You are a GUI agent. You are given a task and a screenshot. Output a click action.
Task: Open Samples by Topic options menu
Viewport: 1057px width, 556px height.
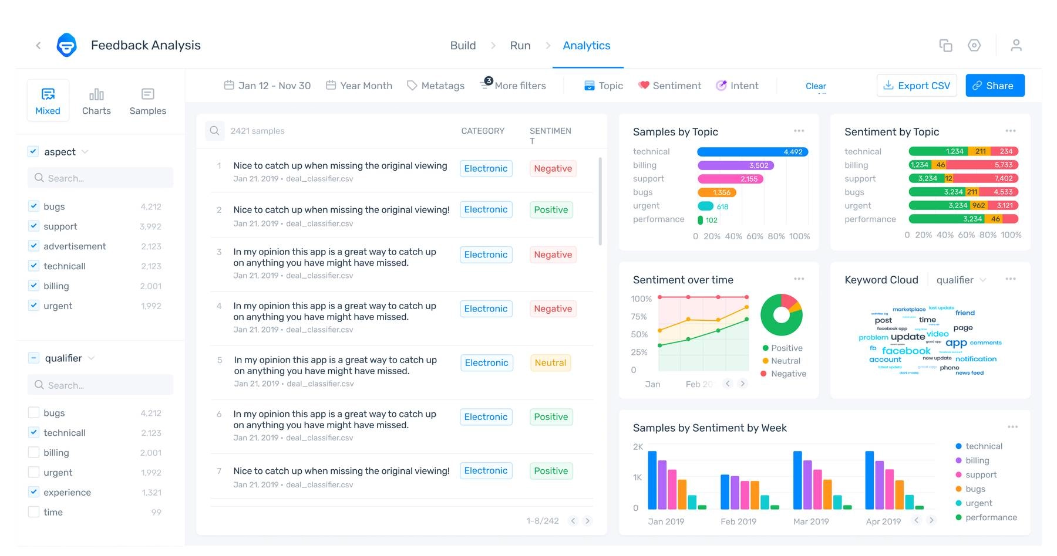tap(799, 131)
